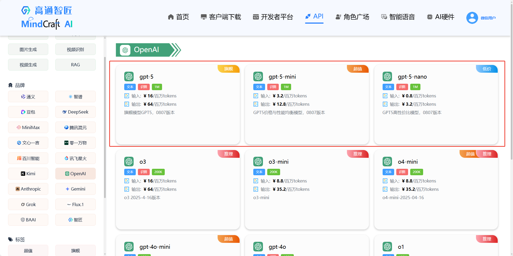Click the o3 card OpenAI icon
The image size is (513, 256).
[x=129, y=162]
